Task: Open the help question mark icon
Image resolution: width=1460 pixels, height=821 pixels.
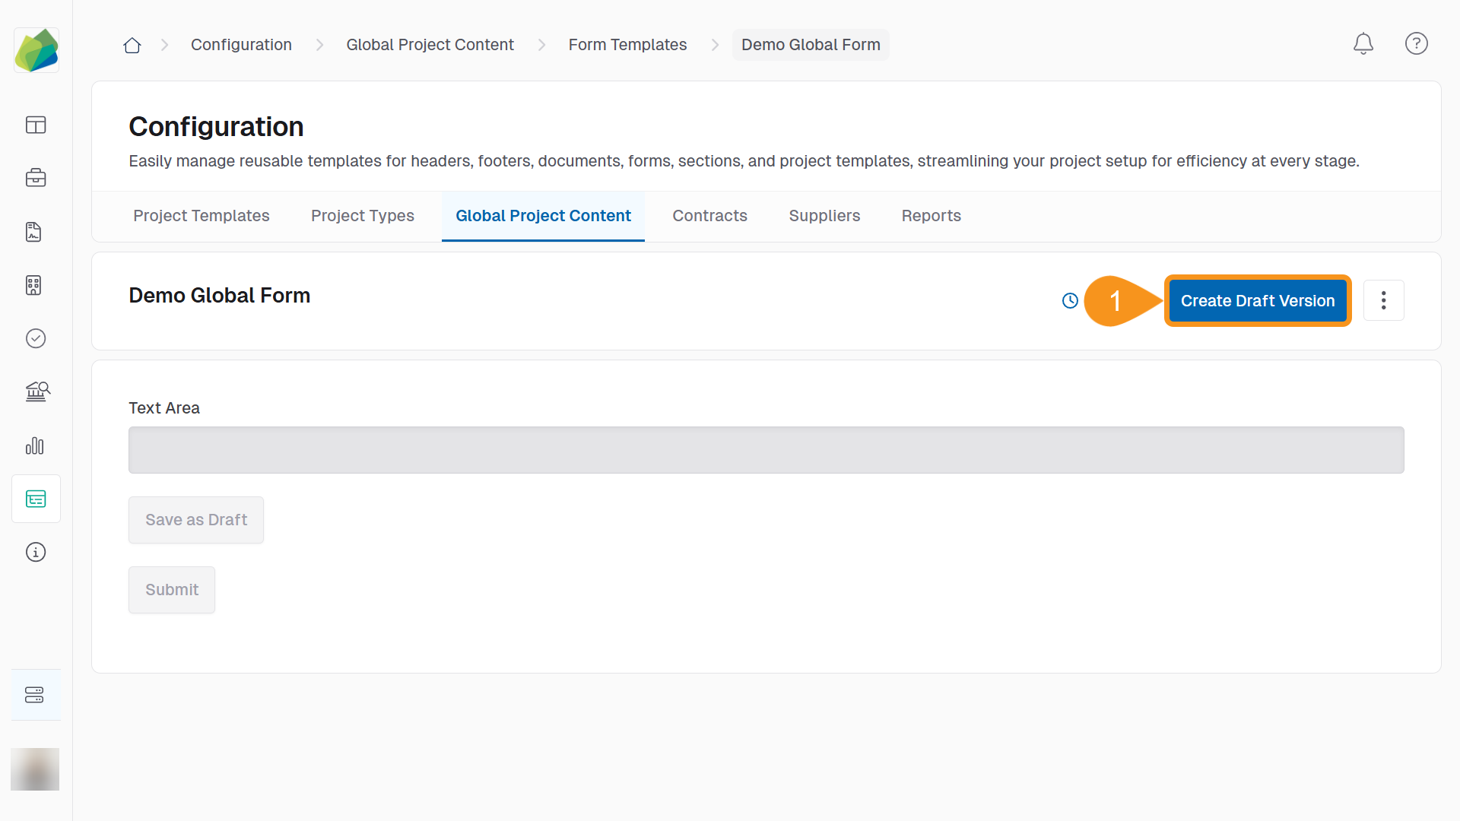Action: pyautogui.click(x=1416, y=44)
